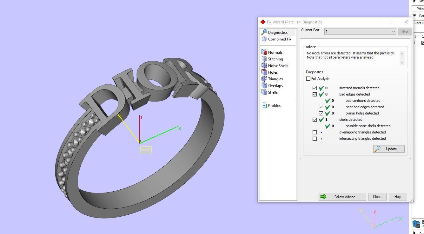Close the Fix Wizard dialog window
424x234 pixels.
coord(406,22)
